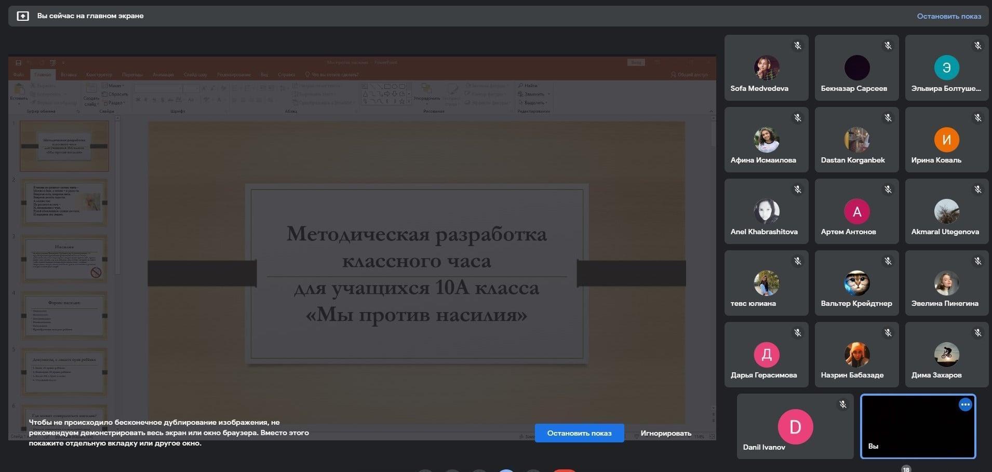Expand the Раздел section dropdown

click(115, 103)
